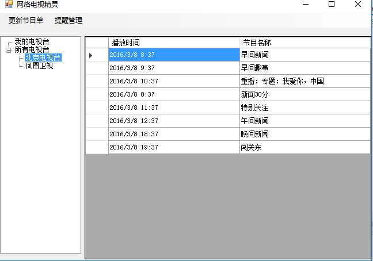
Task: Select 重播：专题：我爱你，中国 cell
Action: (305, 81)
